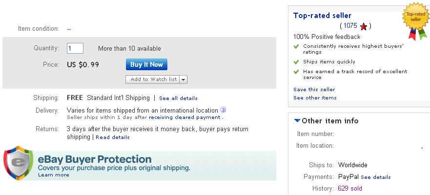Screen dimensions: 430x195
Task: Click the delivery help question mark icon
Action: [223, 110]
